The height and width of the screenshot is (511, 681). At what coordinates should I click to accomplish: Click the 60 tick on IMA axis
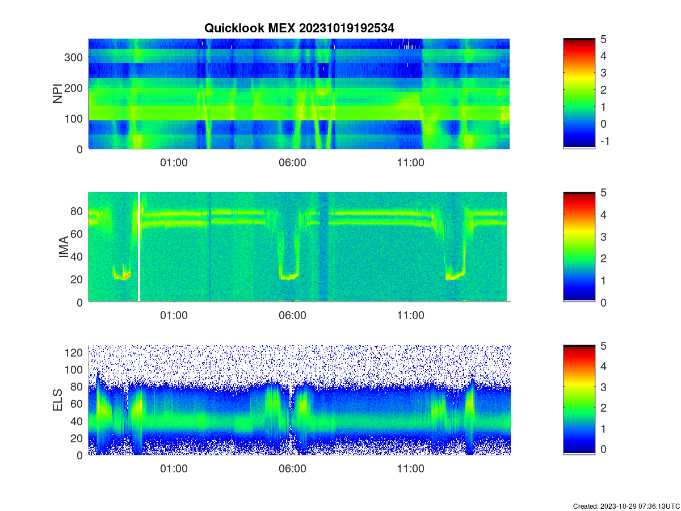(x=77, y=233)
